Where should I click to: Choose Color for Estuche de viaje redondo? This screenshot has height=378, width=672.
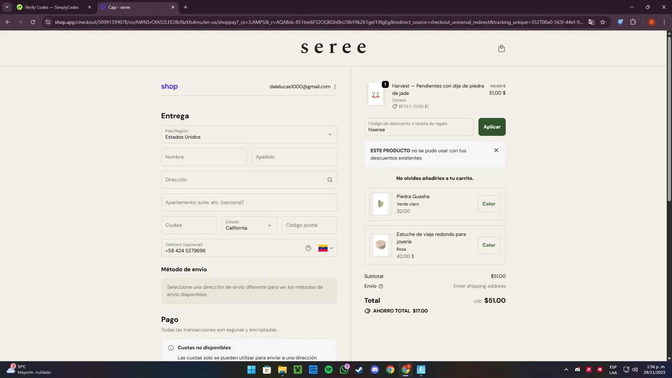[x=489, y=245]
